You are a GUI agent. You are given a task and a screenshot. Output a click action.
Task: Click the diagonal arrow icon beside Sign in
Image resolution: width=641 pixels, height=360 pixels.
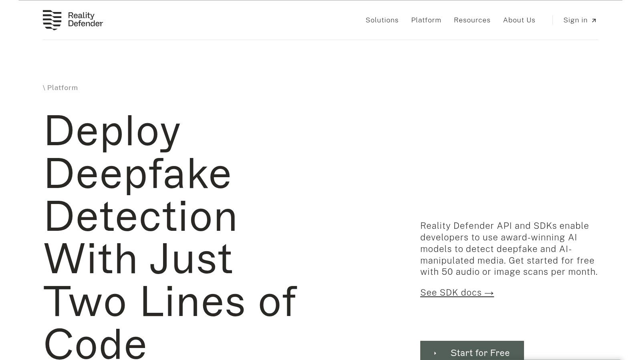[x=594, y=20]
